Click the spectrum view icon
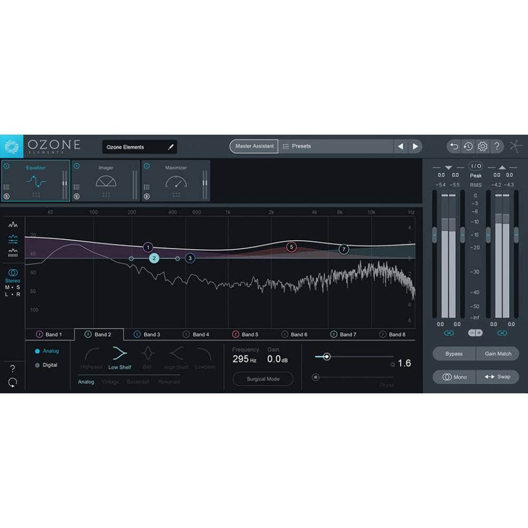This screenshot has height=528, width=528. click(x=13, y=224)
